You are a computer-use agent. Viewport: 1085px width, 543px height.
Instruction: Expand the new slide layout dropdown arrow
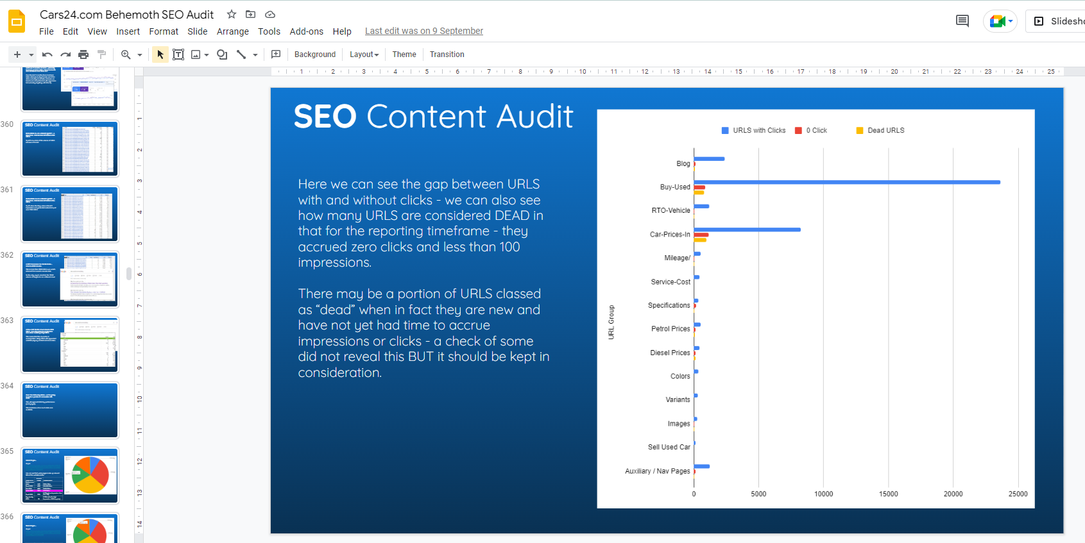coord(31,54)
